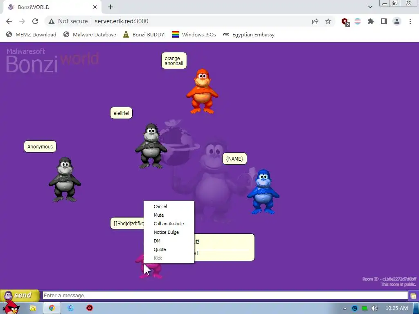Viewport: 419px width, 314px height.
Task: Click the send button
Action: click(x=20, y=295)
